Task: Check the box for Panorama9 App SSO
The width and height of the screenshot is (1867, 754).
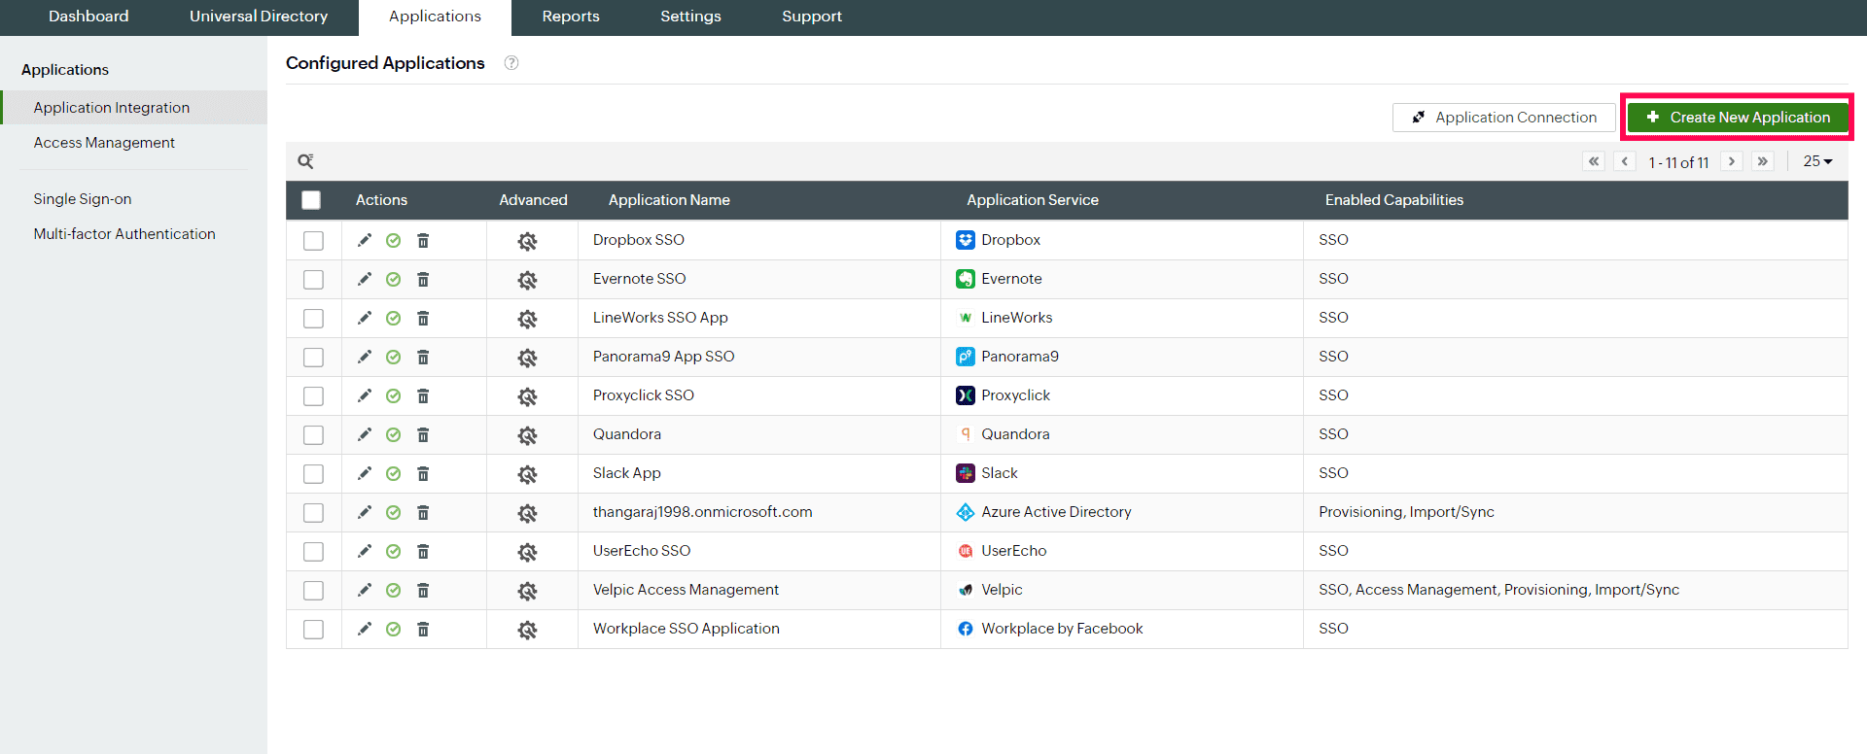Action: (x=313, y=357)
